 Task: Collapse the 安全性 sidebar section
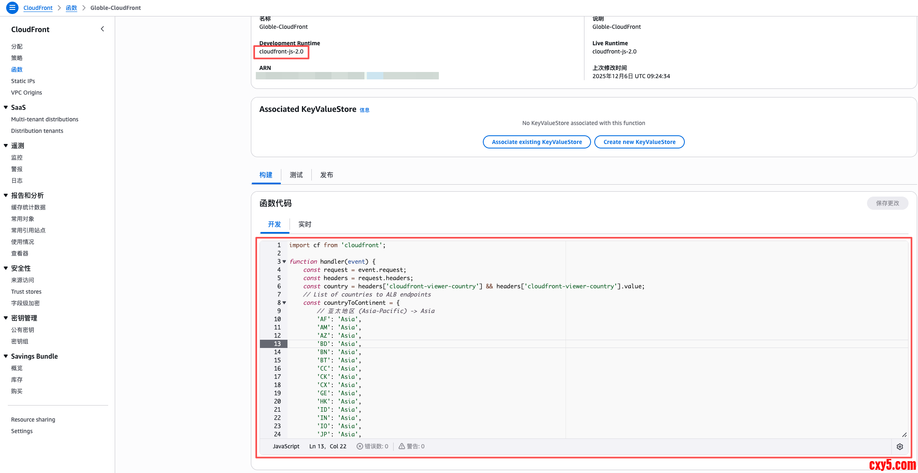6,268
